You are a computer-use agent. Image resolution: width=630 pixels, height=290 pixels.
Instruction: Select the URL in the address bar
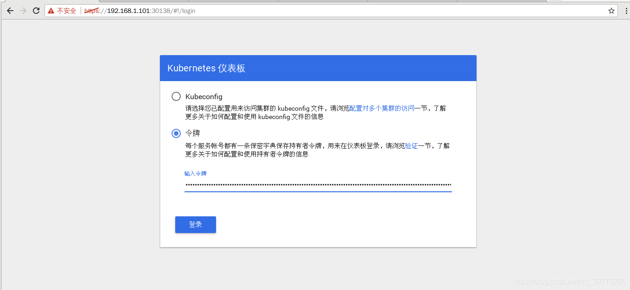[x=139, y=10]
